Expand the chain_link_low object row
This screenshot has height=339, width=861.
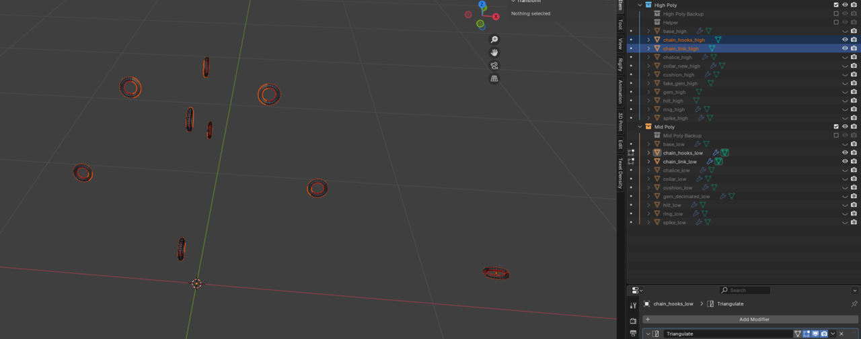coord(649,162)
